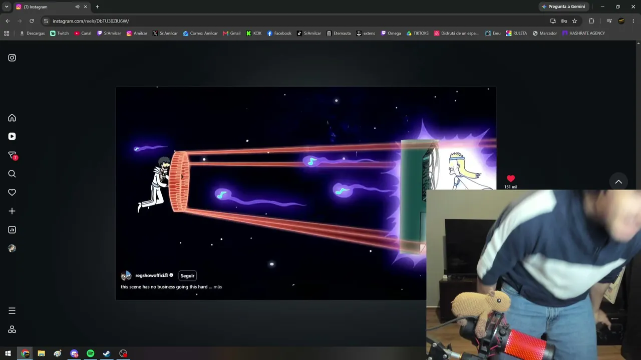This screenshot has height=360, width=641.
Task: Open the Descargas bookmark
Action: [32, 33]
